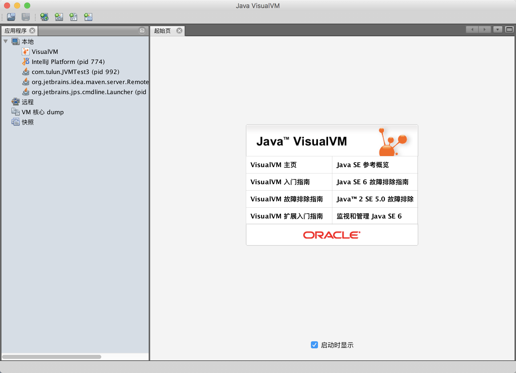This screenshot has width=516, height=373.
Task: Switch to the 起始页 tab
Action: pos(163,31)
